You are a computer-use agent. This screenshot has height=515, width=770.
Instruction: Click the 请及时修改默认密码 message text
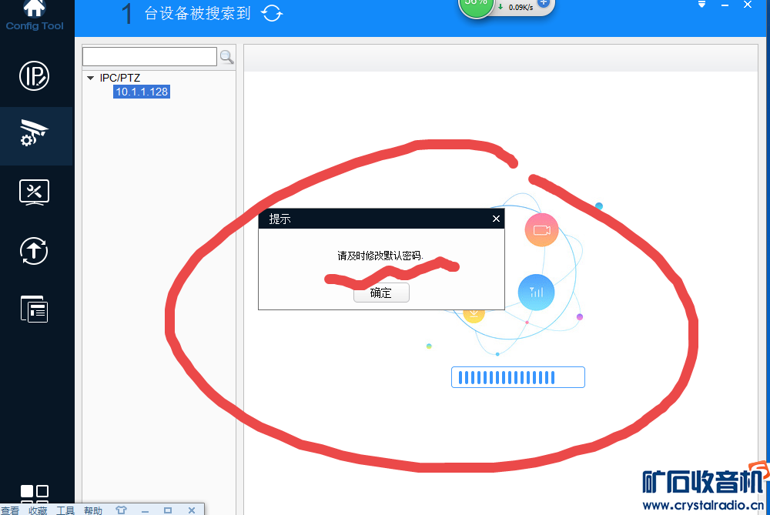(380, 256)
